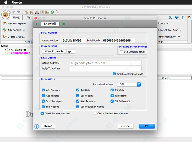
Task: Click the Apple menu icon
Action: pyautogui.click(x=6, y=2)
